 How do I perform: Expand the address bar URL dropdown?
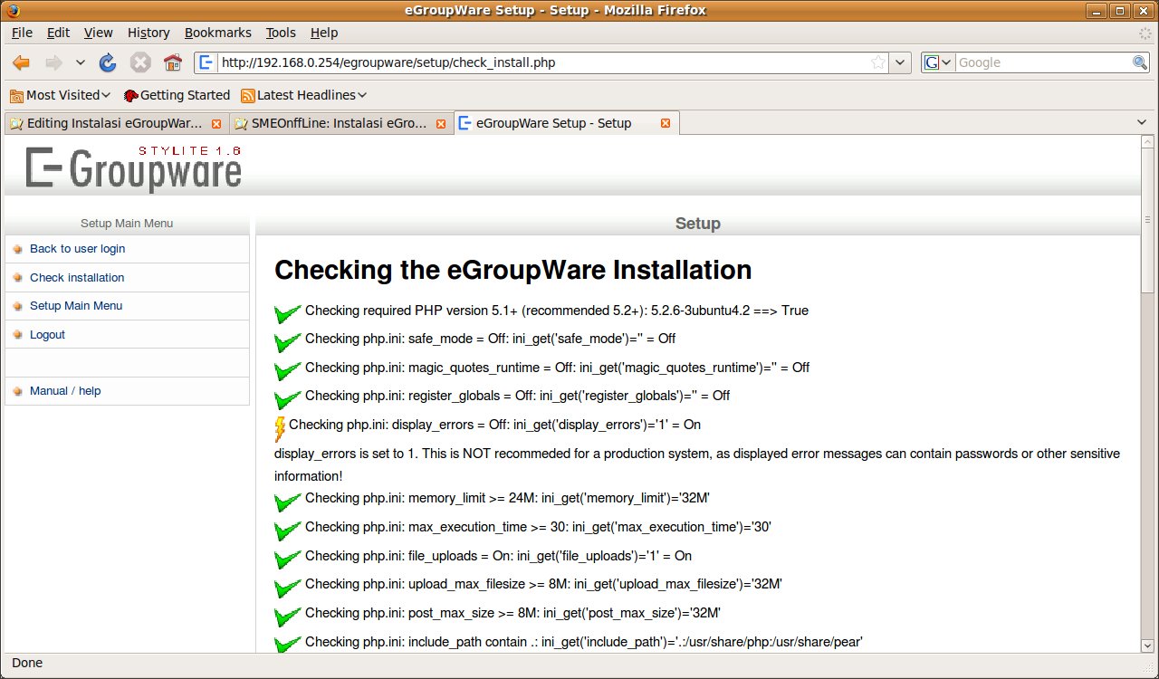pyautogui.click(x=900, y=62)
